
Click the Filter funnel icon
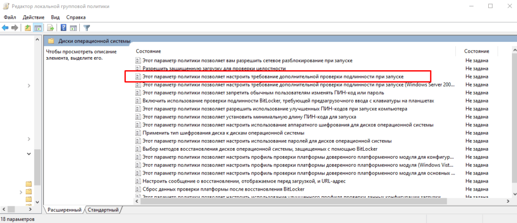(x=86, y=28)
